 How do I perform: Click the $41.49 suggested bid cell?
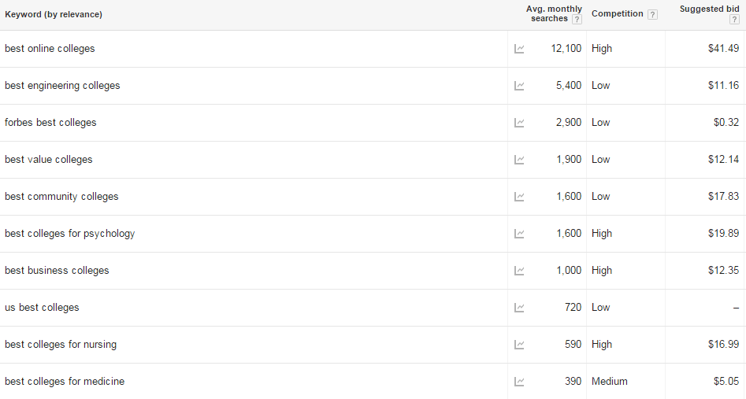coord(723,49)
